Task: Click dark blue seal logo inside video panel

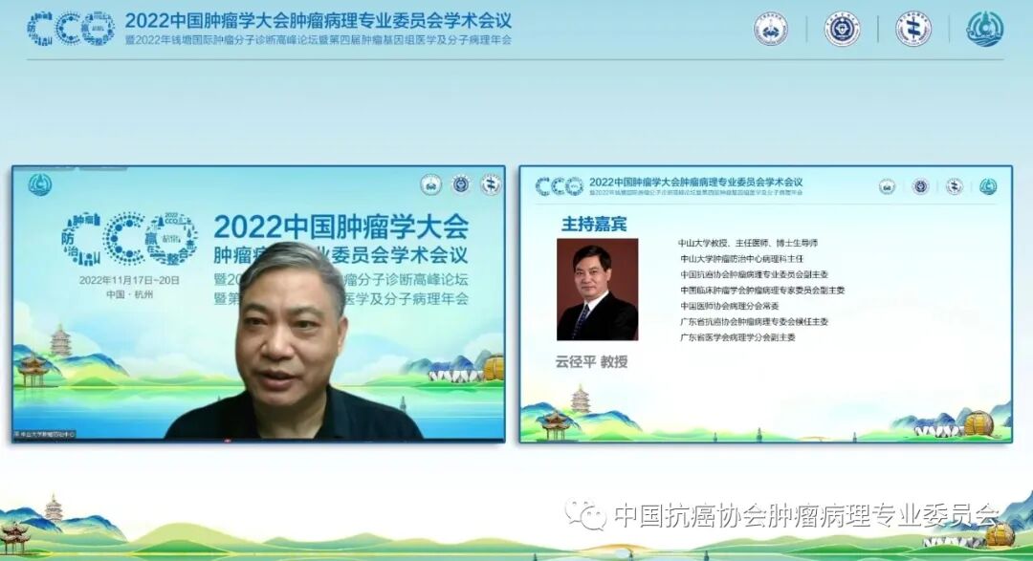Action: (x=461, y=184)
